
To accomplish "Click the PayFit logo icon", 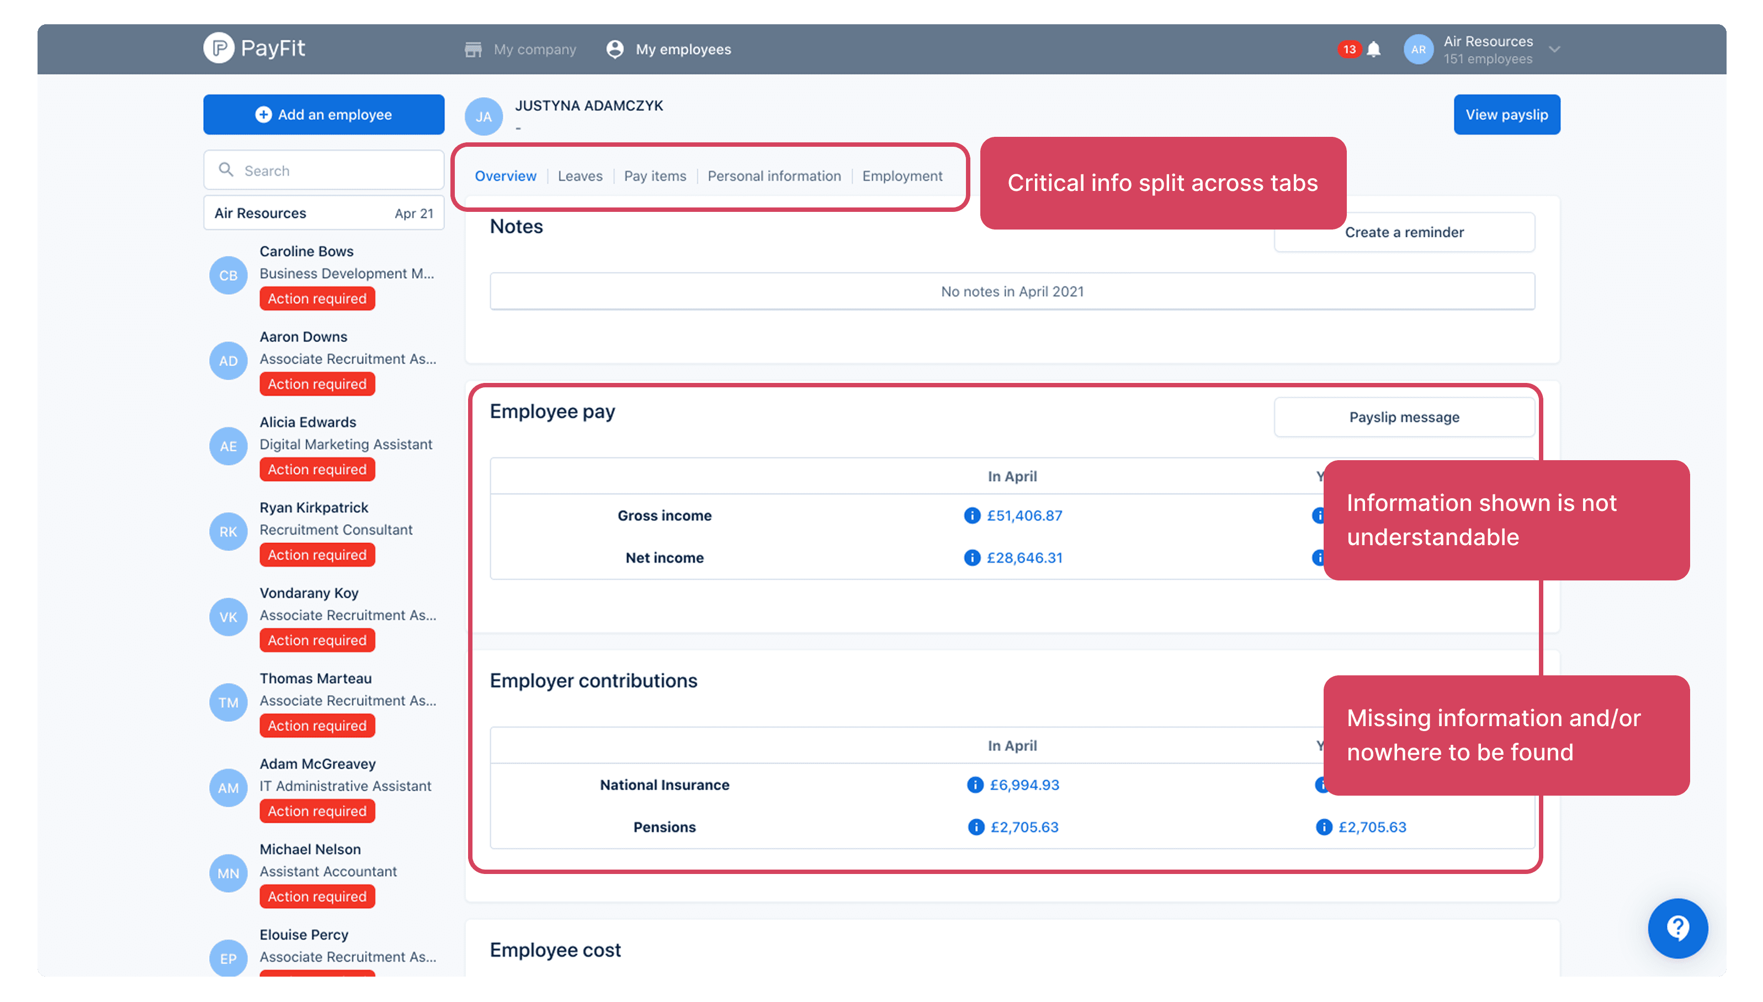I will (219, 48).
